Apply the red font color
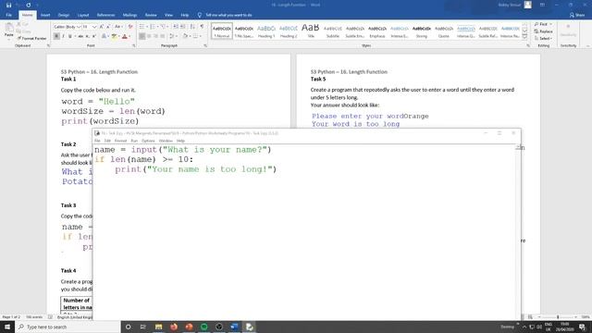The height and width of the screenshot is (333, 592). point(125,36)
